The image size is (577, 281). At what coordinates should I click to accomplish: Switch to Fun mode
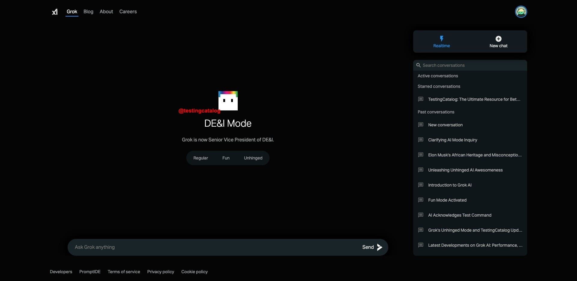(226, 158)
